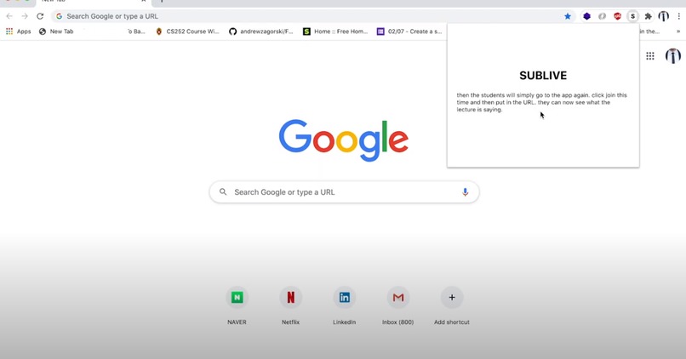Open the New Tab bookmark
Screen dimensions: 686x359
(x=56, y=31)
